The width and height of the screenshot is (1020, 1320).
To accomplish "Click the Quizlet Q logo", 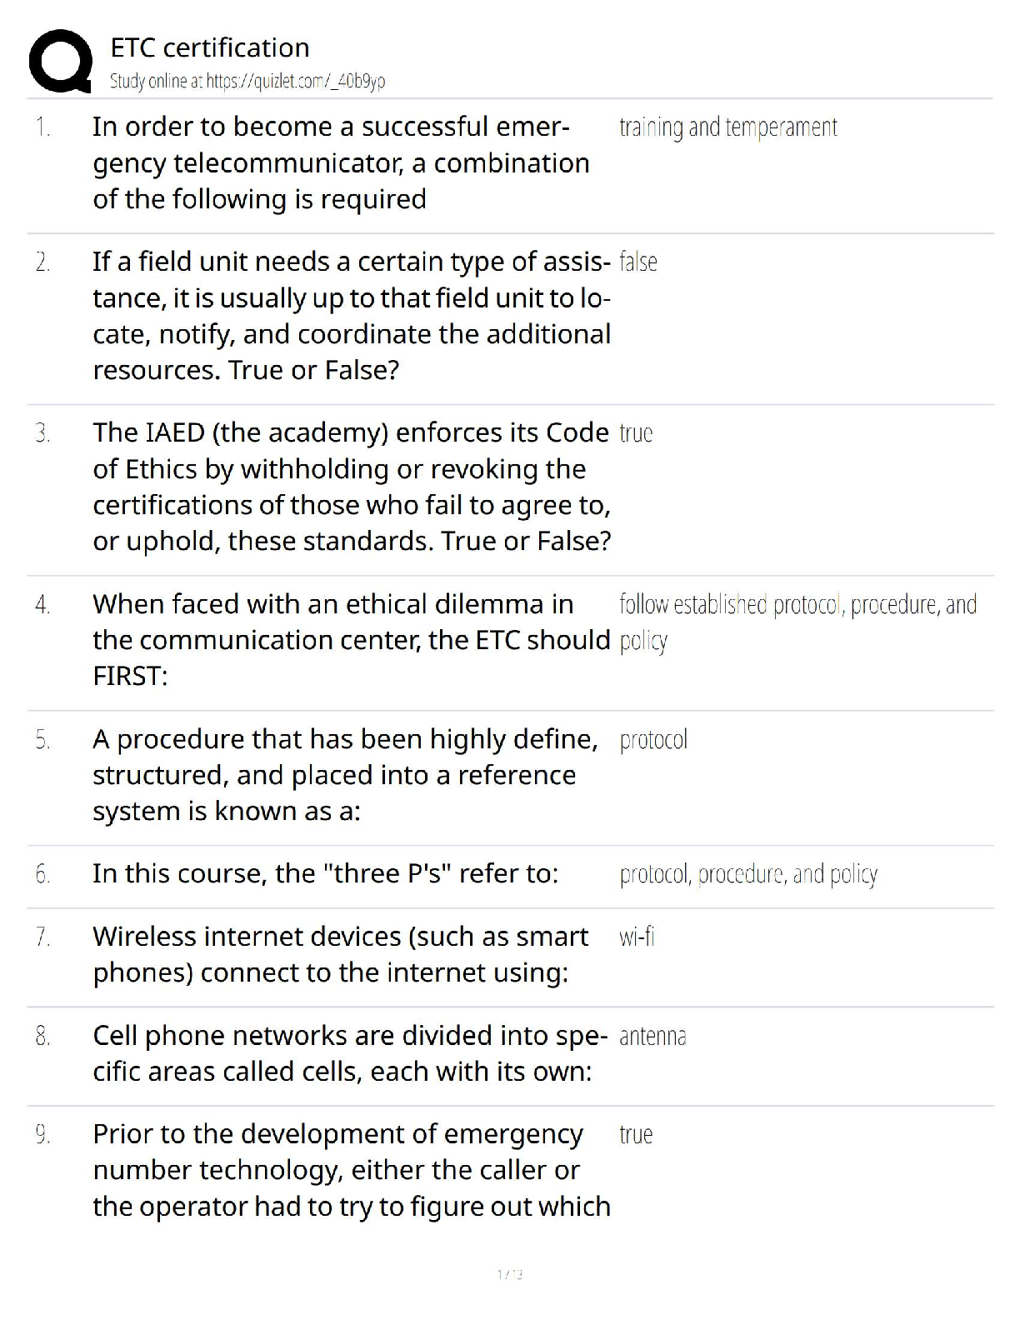I will pyautogui.click(x=60, y=61).
